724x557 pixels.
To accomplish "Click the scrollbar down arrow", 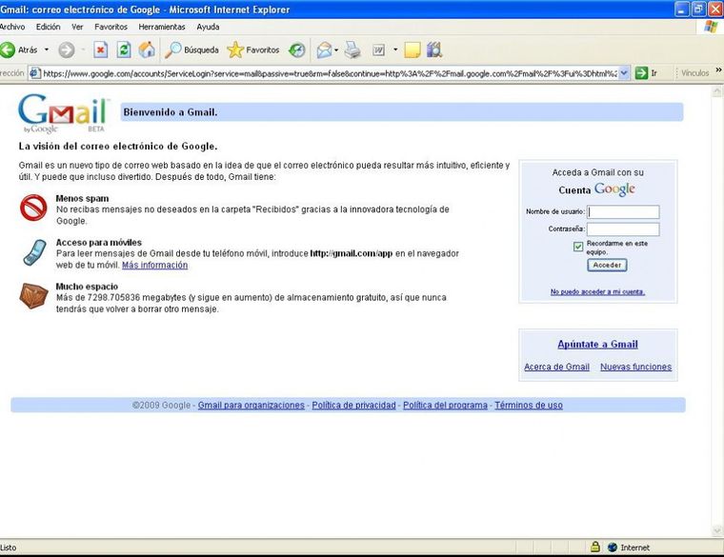I will (x=717, y=530).
